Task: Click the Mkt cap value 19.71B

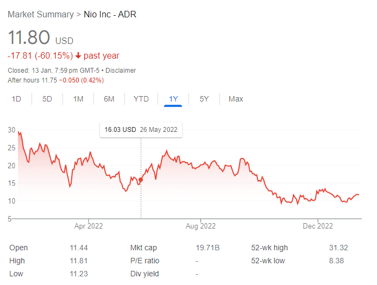Action: [208, 248]
